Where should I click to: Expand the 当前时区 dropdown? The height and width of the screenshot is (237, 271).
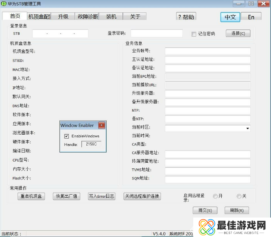[x=247, y=128]
